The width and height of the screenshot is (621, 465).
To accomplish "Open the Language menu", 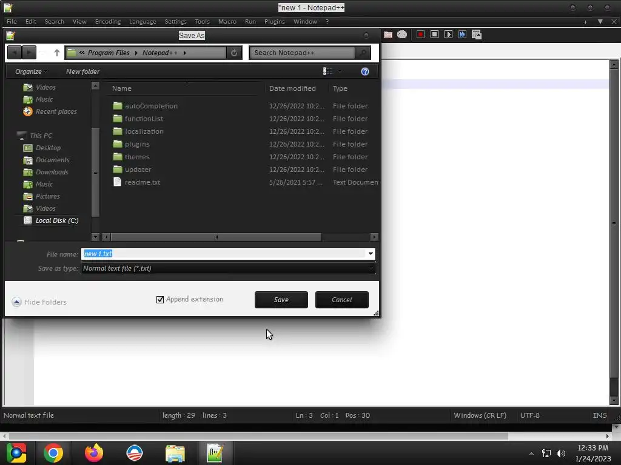I will tap(143, 21).
